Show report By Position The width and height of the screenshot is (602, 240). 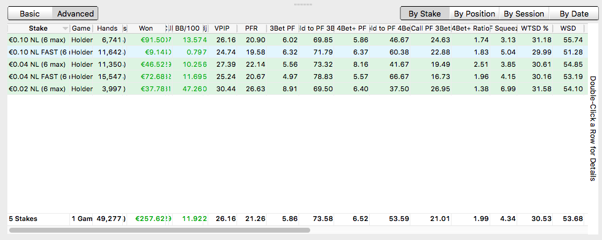[x=474, y=13]
